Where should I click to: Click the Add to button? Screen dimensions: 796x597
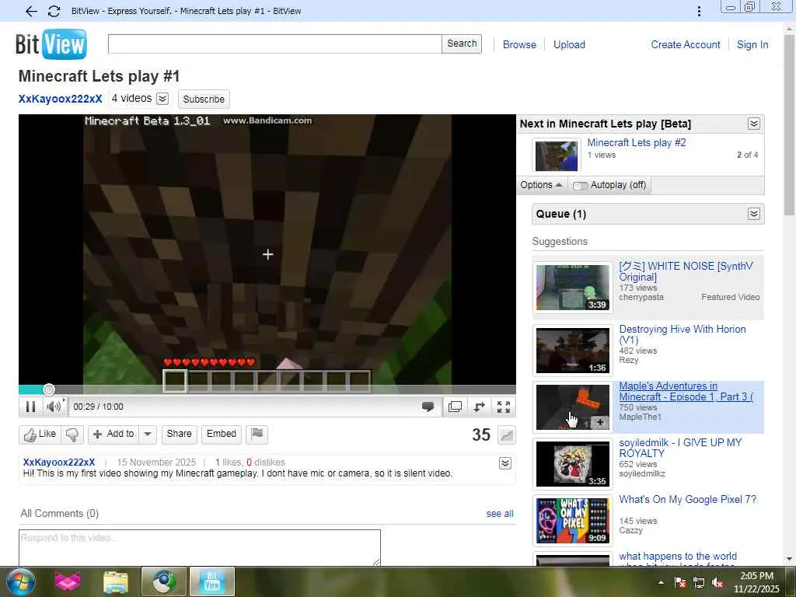click(x=113, y=434)
